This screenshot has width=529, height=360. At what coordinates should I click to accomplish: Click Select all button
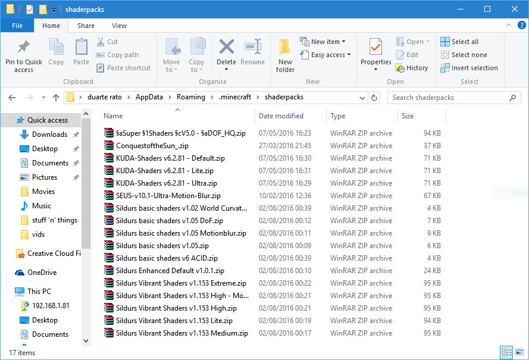[459, 42]
